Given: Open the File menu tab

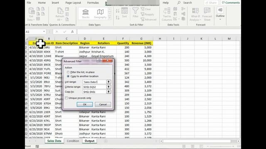Looking at the screenshot, I should point(29,3).
